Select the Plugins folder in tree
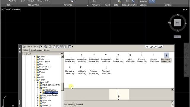 point(42,72)
